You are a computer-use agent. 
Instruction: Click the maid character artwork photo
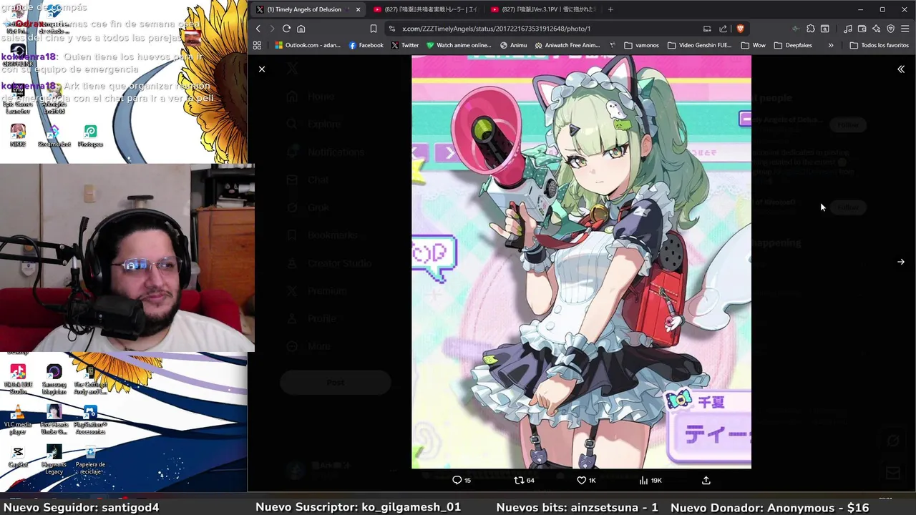(581, 262)
